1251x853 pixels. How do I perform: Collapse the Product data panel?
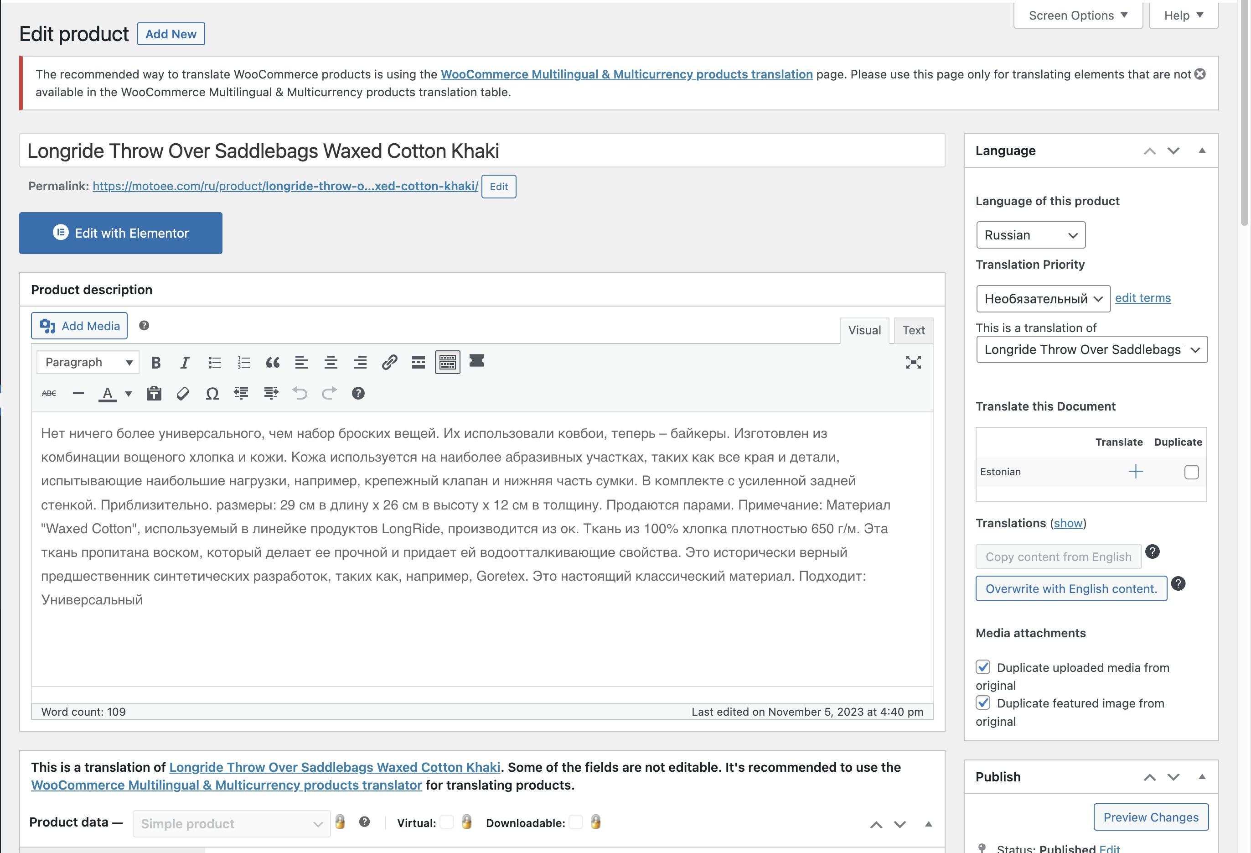point(929,824)
